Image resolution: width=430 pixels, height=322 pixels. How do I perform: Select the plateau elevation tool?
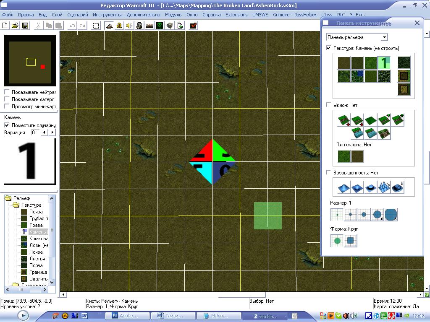pyautogui.click(x=371, y=187)
